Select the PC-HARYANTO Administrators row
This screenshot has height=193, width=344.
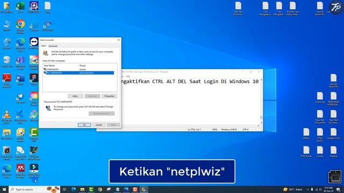pos(79,73)
